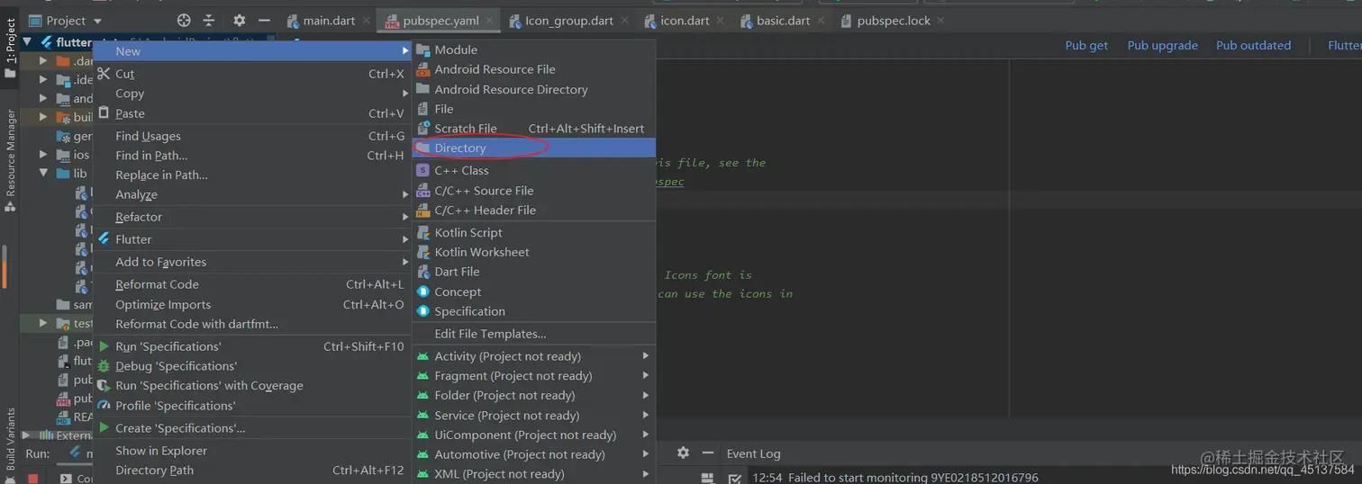Choose Dart File in submenu
1362x484 pixels.
[534, 272]
